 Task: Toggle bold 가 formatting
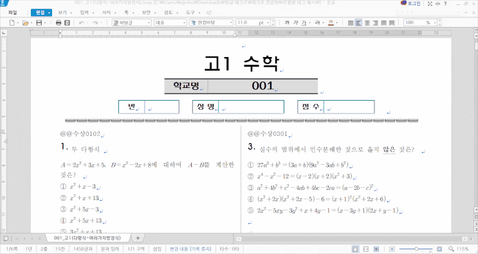287,23
